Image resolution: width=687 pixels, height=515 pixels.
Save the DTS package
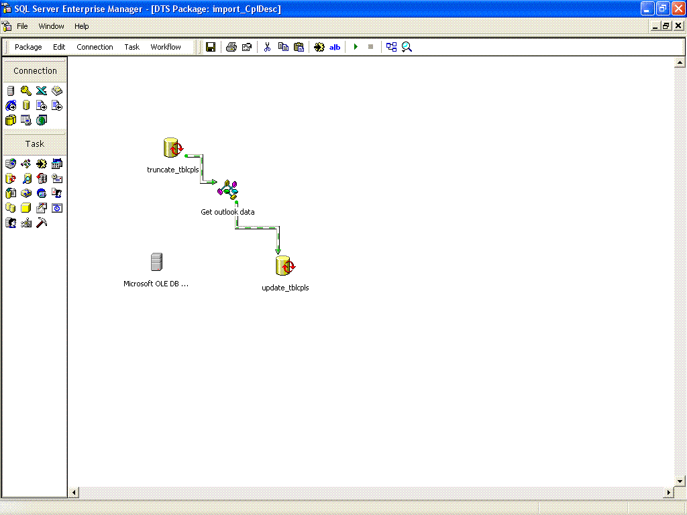(x=211, y=47)
